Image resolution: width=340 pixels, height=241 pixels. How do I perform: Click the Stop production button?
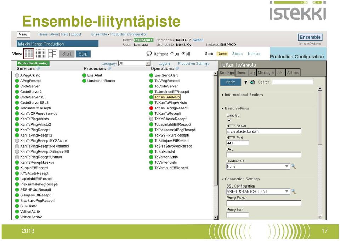pyautogui.click(x=83, y=54)
